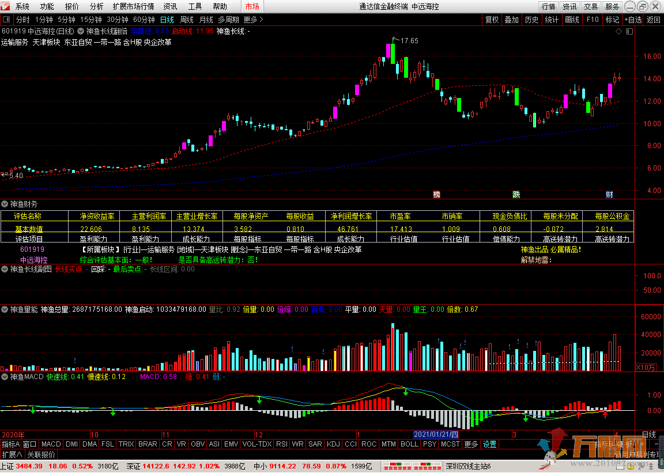Select the 指标A tab
Image resolution: width=664 pixels, height=473 pixels.
tap(10, 444)
